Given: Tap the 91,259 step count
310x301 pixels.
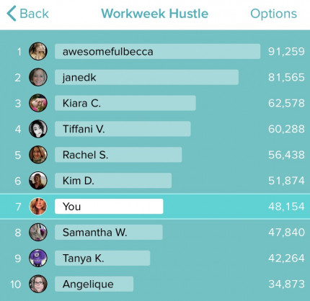Looking at the screenshot, I should (x=286, y=52).
